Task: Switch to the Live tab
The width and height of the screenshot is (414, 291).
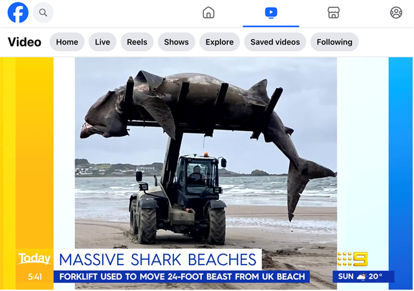Action: tap(102, 42)
